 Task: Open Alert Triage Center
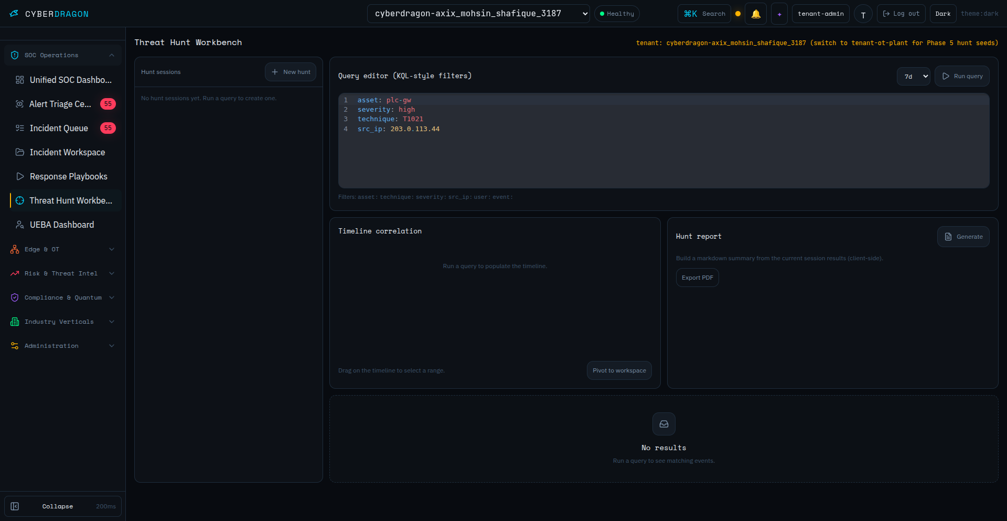pyautogui.click(x=66, y=104)
